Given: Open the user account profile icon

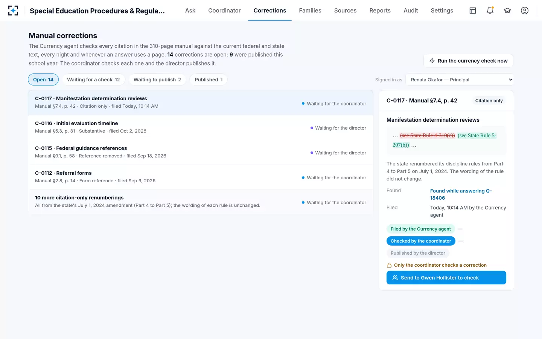Looking at the screenshot, I should 525,11.
